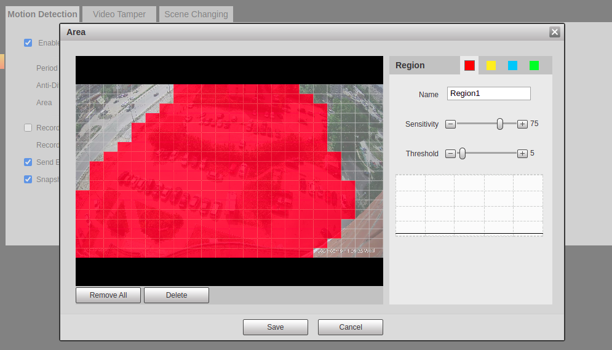Toggle the Record checkbox
The width and height of the screenshot is (612, 350).
click(x=28, y=128)
